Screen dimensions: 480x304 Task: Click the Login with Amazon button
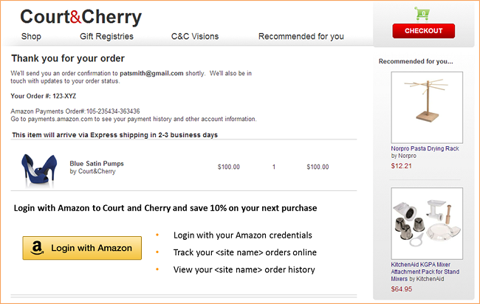point(82,248)
